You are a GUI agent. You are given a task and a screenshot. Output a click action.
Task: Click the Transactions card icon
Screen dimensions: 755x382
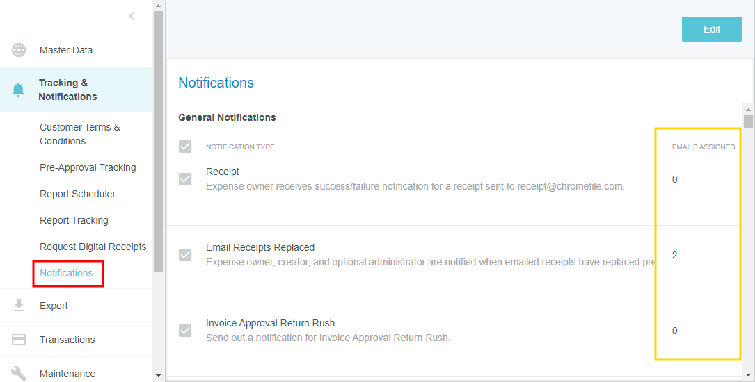[x=19, y=340]
